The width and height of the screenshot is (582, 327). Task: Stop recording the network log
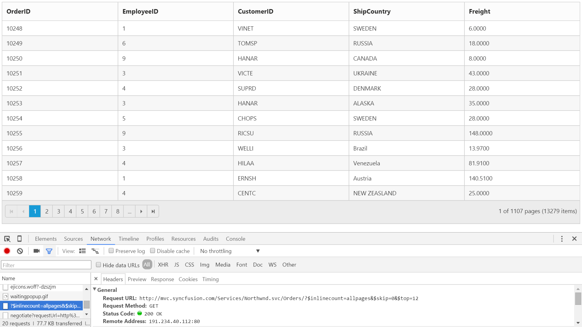point(7,251)
